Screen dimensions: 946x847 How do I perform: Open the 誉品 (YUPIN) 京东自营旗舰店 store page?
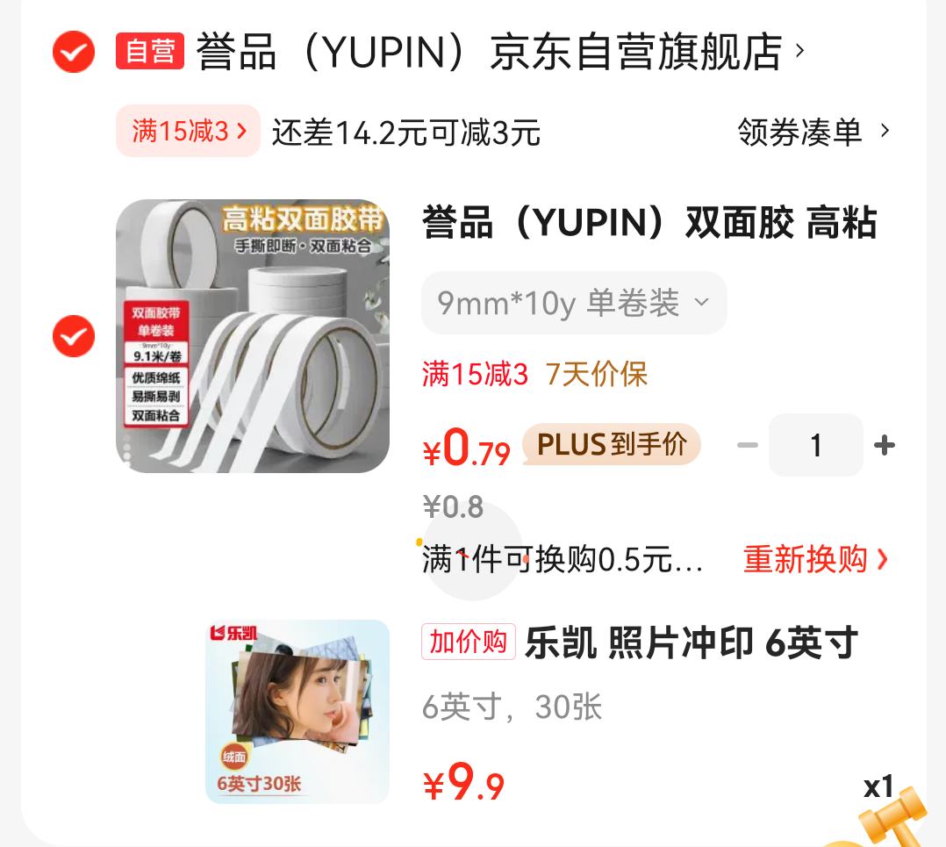490,51
